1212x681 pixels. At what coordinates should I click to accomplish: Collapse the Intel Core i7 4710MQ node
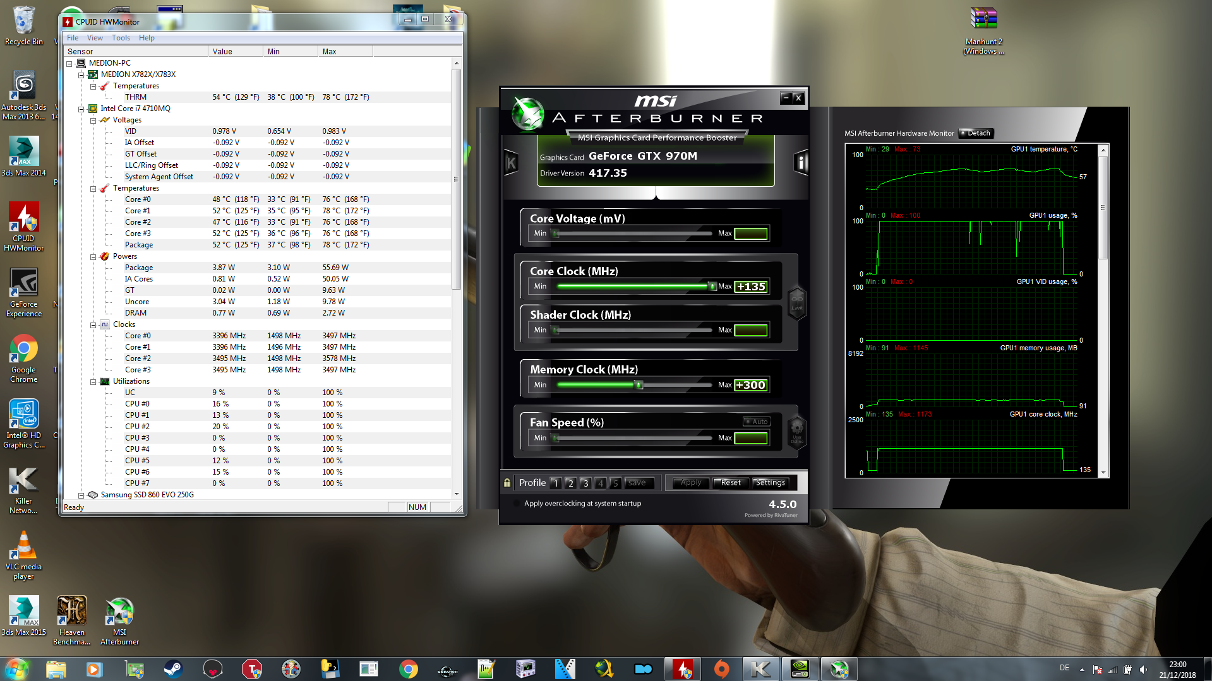coord(81,109)
